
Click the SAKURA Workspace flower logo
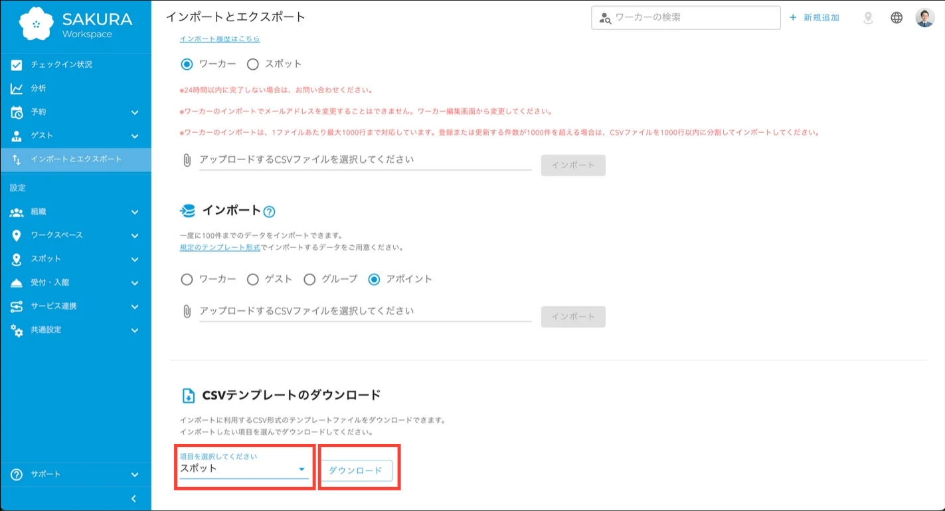37,24
